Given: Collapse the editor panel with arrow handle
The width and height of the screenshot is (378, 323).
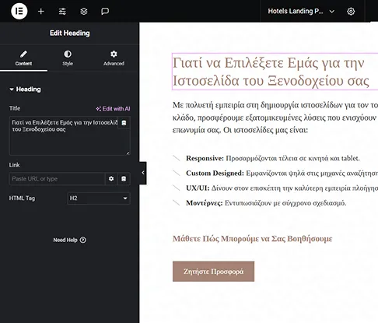Looking at the screenshot, I should pyautogui.click(x=143, y=173).
